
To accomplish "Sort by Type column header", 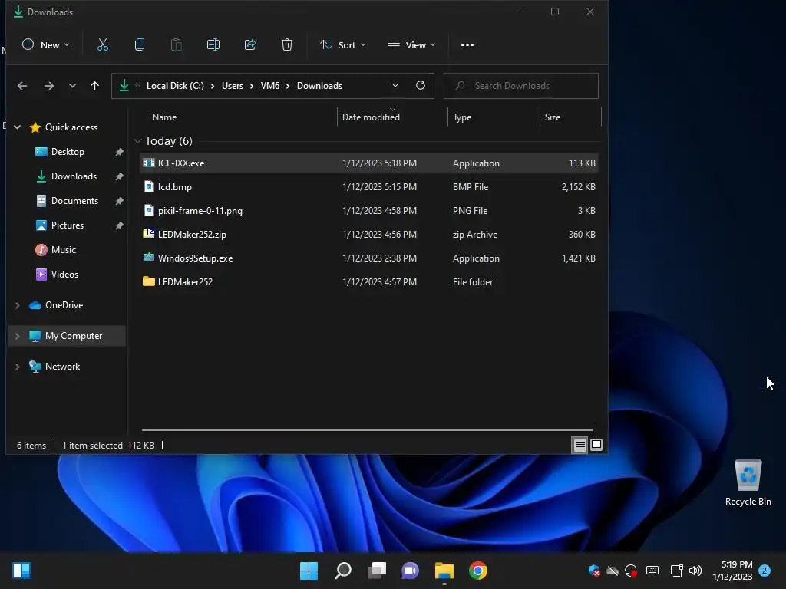I will 461,117.
